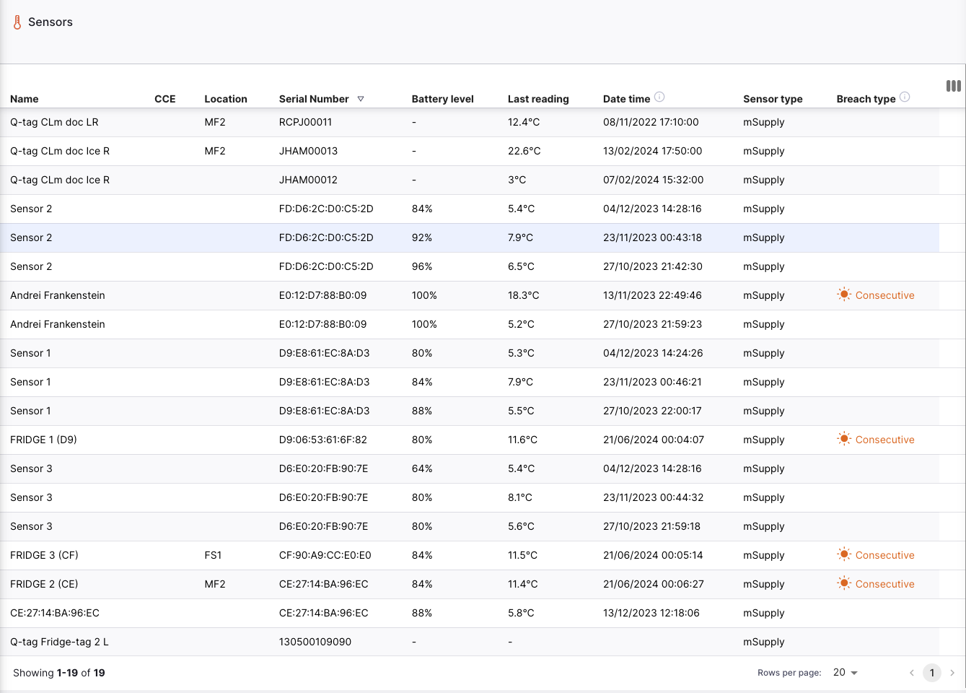The image size is (966, 693).
Task: Click Consecutive label in FRIDGE 3 (CF) row
Action: tap(884, 555)
